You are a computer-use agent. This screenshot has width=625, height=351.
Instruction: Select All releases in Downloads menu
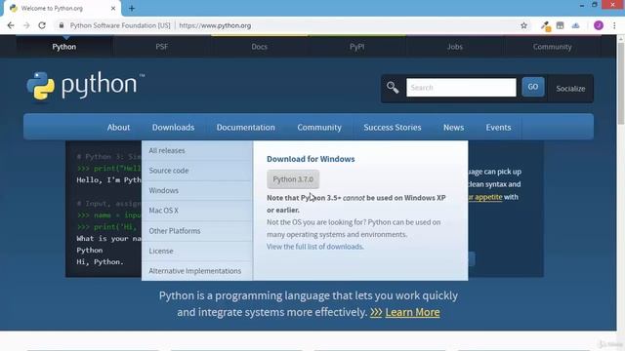pos(197,150)
